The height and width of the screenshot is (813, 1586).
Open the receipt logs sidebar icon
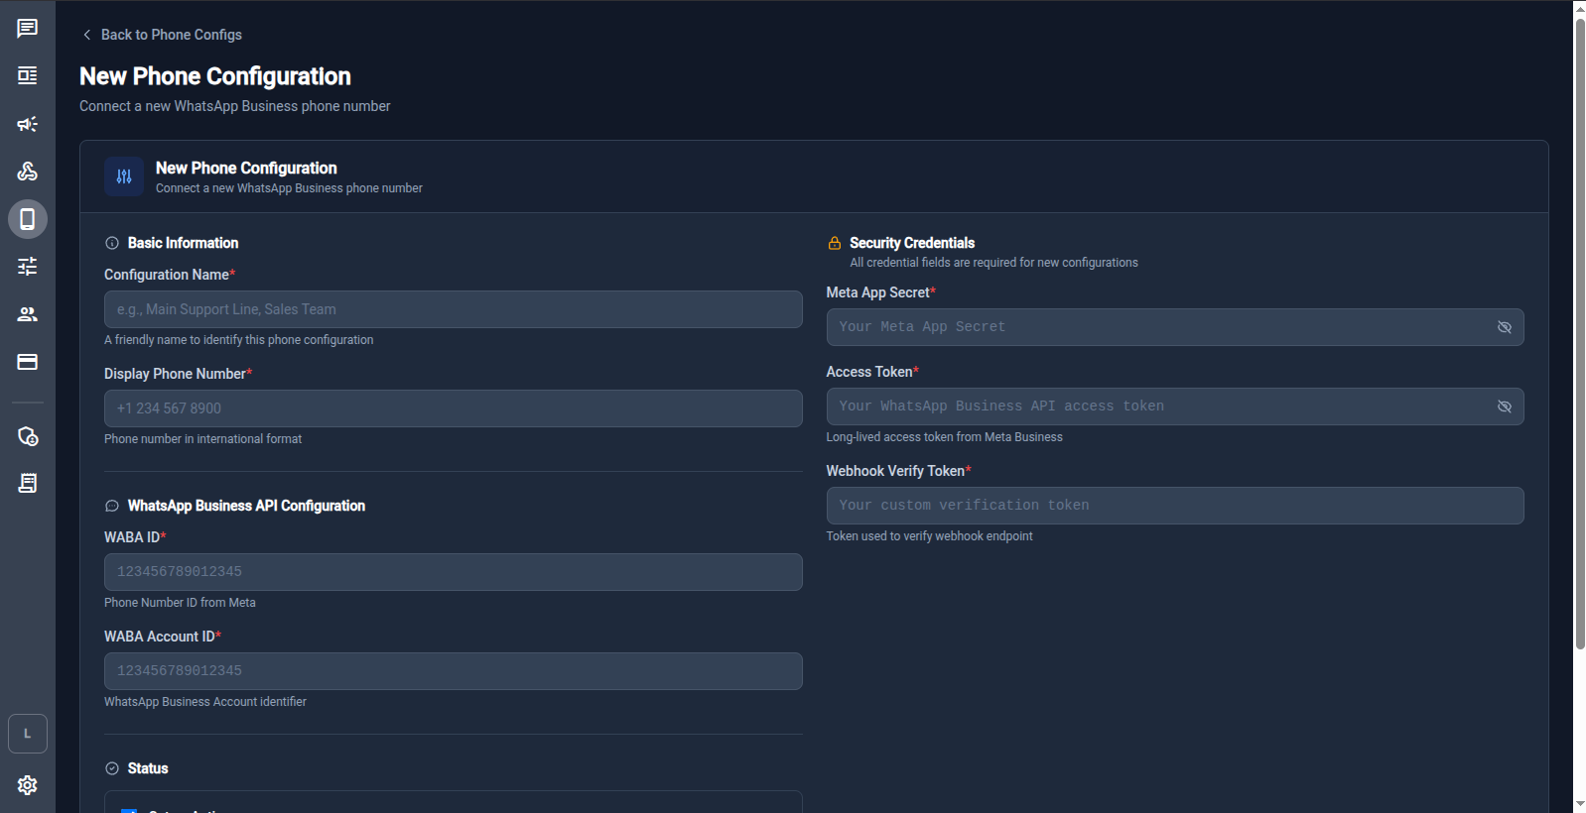pos(28,483)
